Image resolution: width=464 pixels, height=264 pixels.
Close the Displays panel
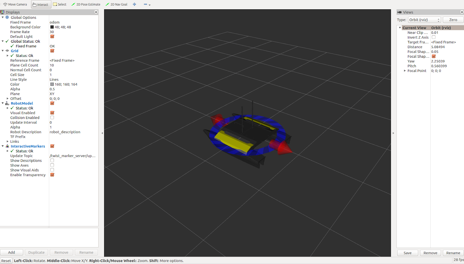pyautogui.click(x=96, y=12)
